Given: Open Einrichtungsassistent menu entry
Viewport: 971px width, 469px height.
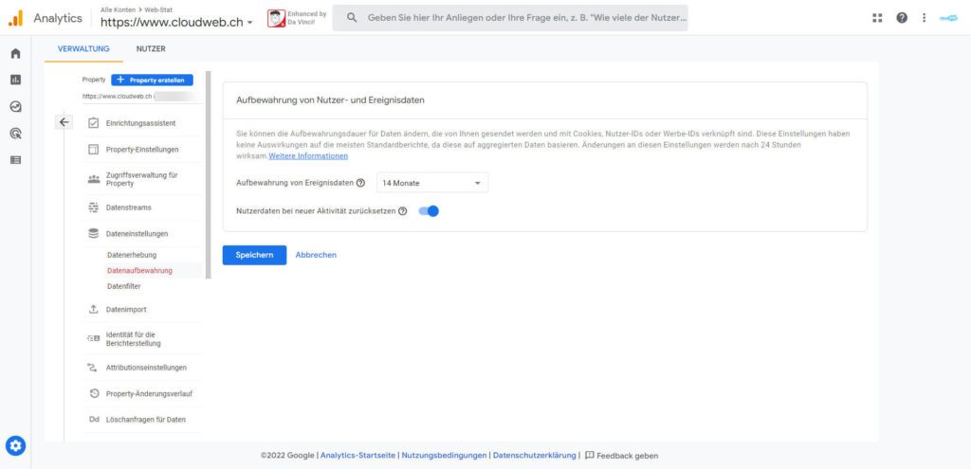Looking at the screenshot, I should tap(142, 123).
